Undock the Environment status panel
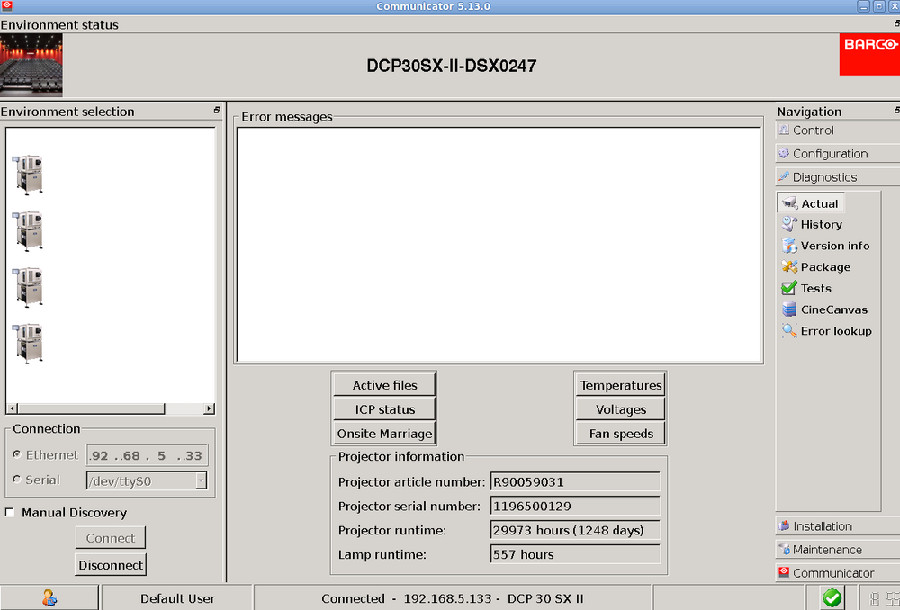Viewport: 900px width, 610px height. (x=896, y=23)
